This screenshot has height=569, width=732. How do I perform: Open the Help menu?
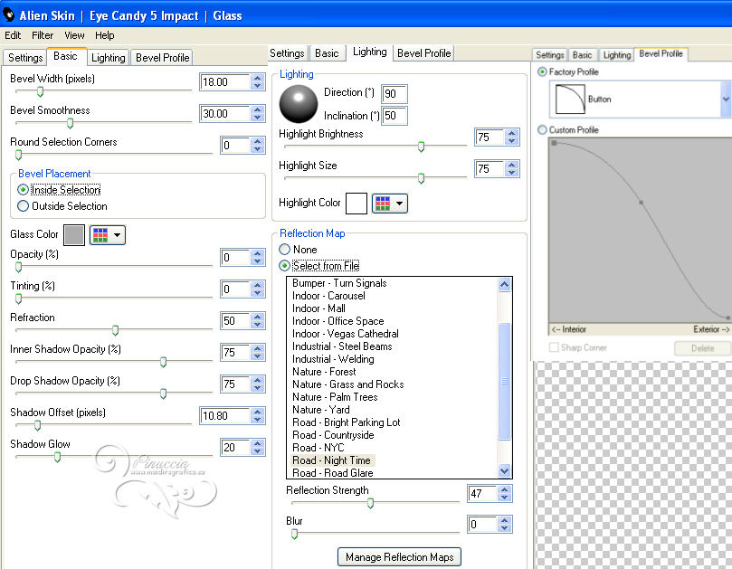coord(105,35)
